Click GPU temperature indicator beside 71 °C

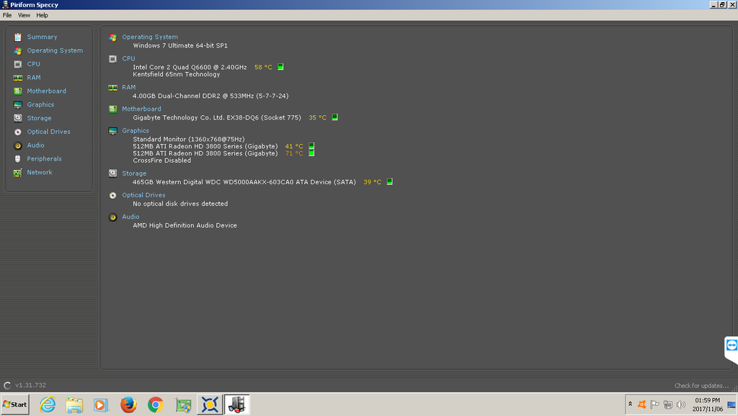pyautogui.click(x=311, y=153)
